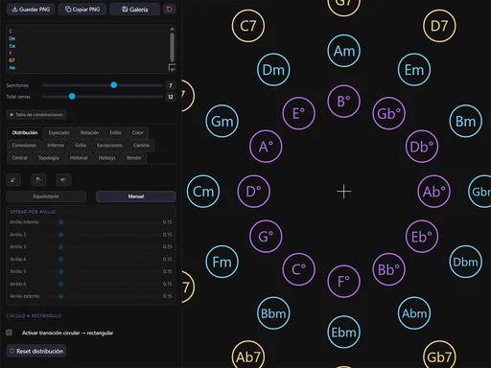The height and width of the screenshot is (368, 491).
Task: Click the Db° diminished chord node
Action: click(422, 147)
